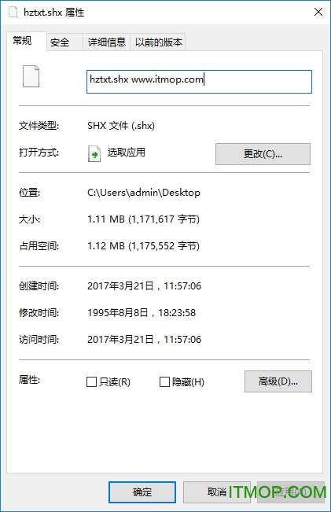Open 高级(D)... attributes dialog
The height and width of the screenshot is (512, 331).
(278, 381)
